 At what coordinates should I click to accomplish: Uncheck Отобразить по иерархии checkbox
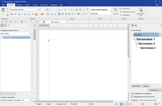[x=132, y=94]
